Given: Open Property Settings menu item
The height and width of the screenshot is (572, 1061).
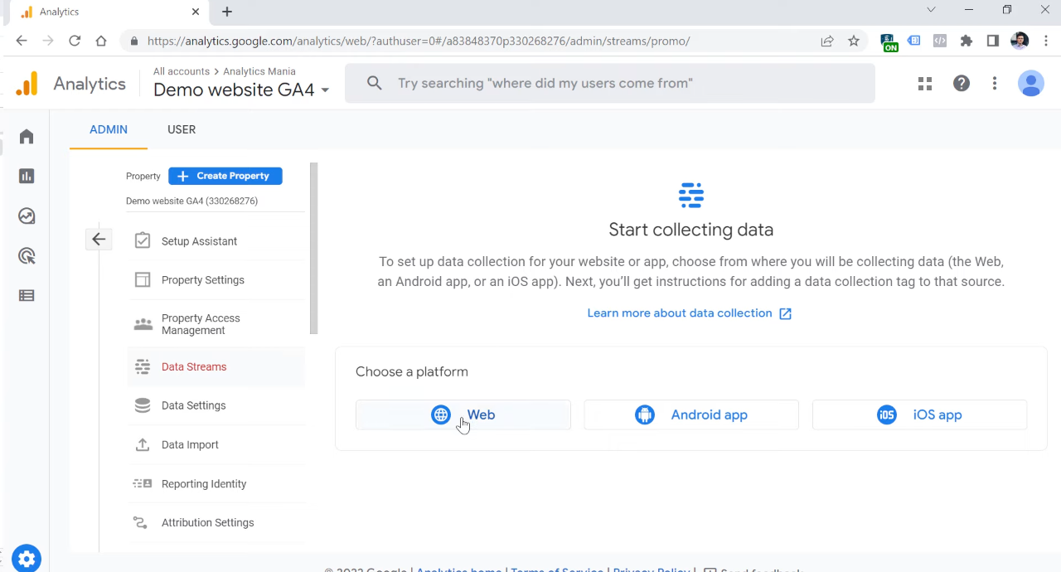Looking at the screenshot, I should pyautogui.click(x=216, y=280).
